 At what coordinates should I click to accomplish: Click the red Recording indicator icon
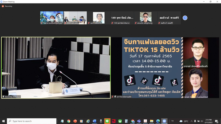3,6
